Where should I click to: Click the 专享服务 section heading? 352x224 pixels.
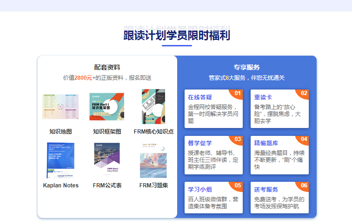[x=247, y=67]
